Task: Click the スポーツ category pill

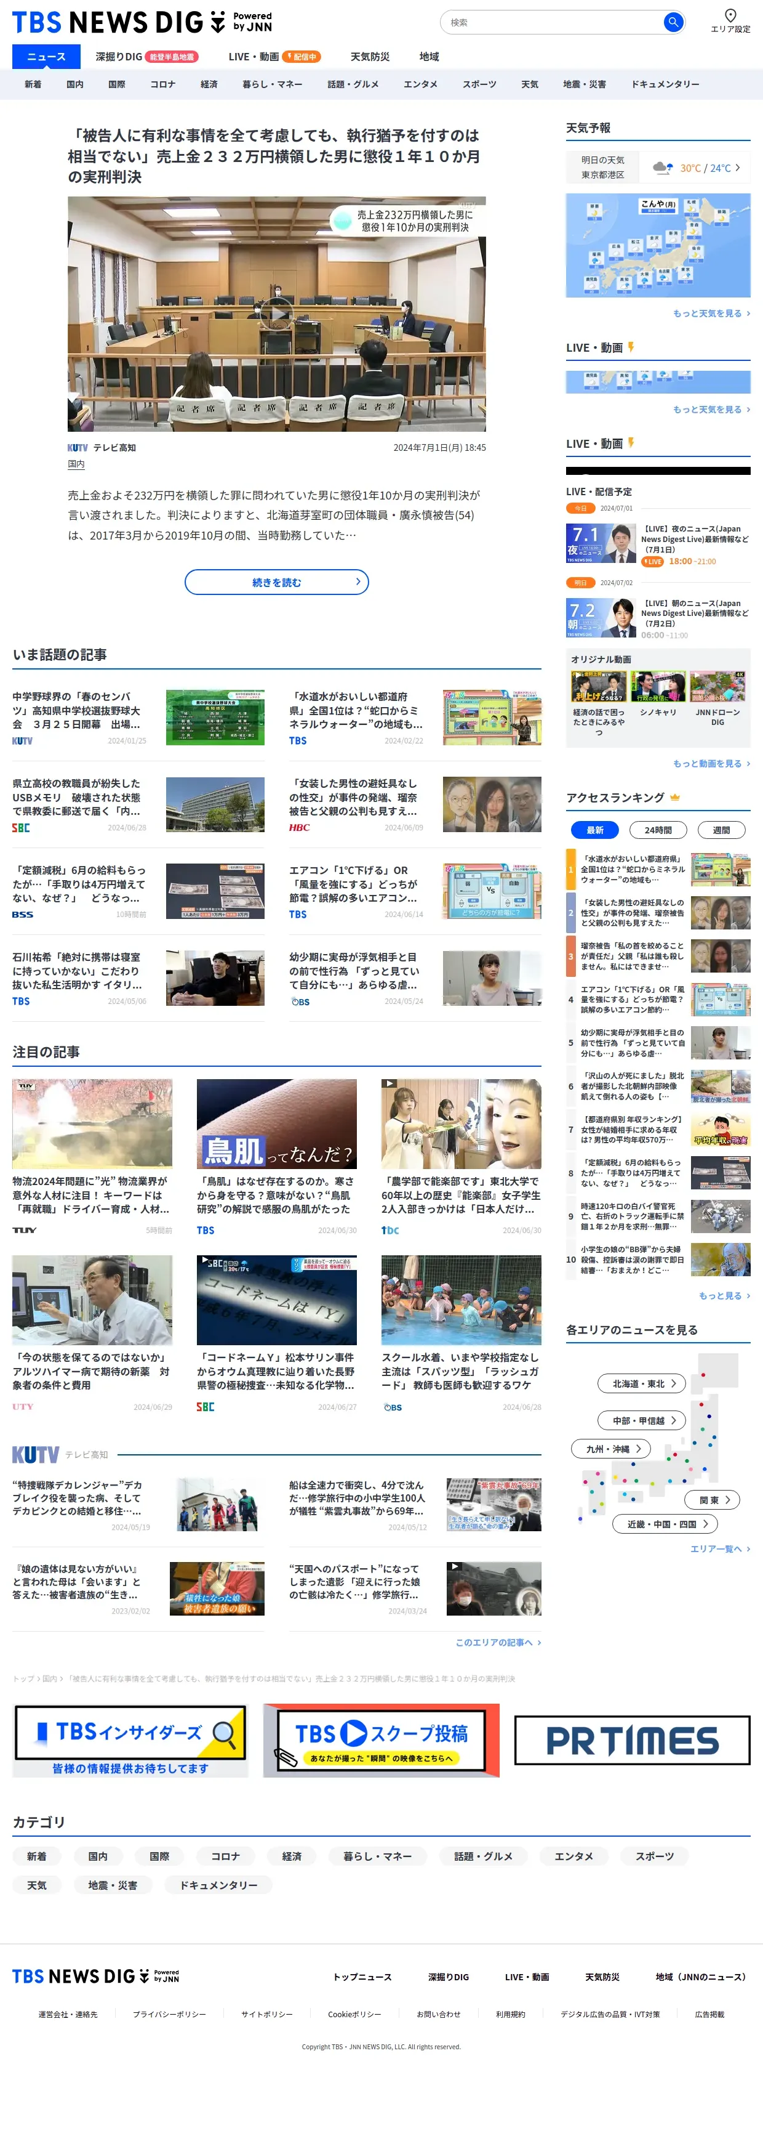Action: pyautogui.click(x=655, y=1856)
